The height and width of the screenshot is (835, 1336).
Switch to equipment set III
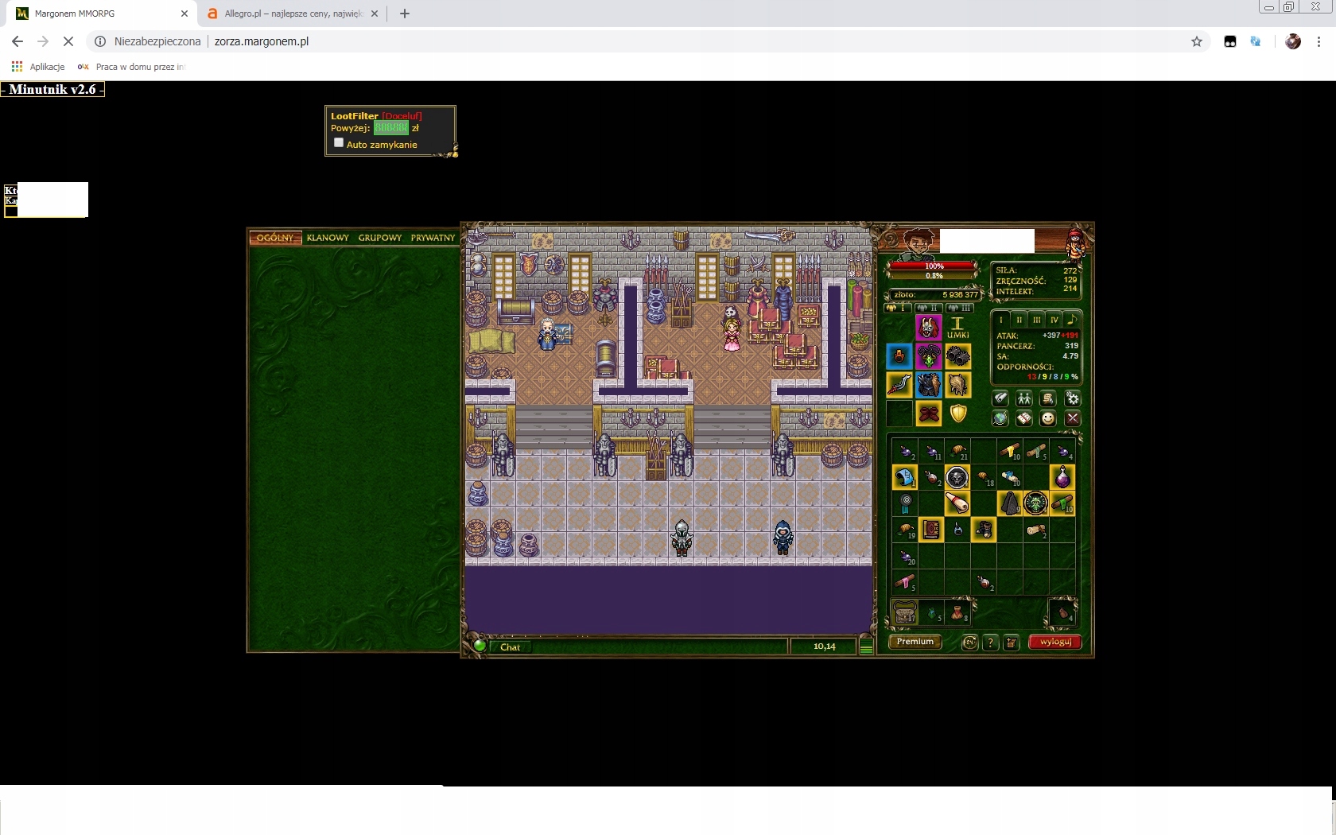[x=958, y=308]
